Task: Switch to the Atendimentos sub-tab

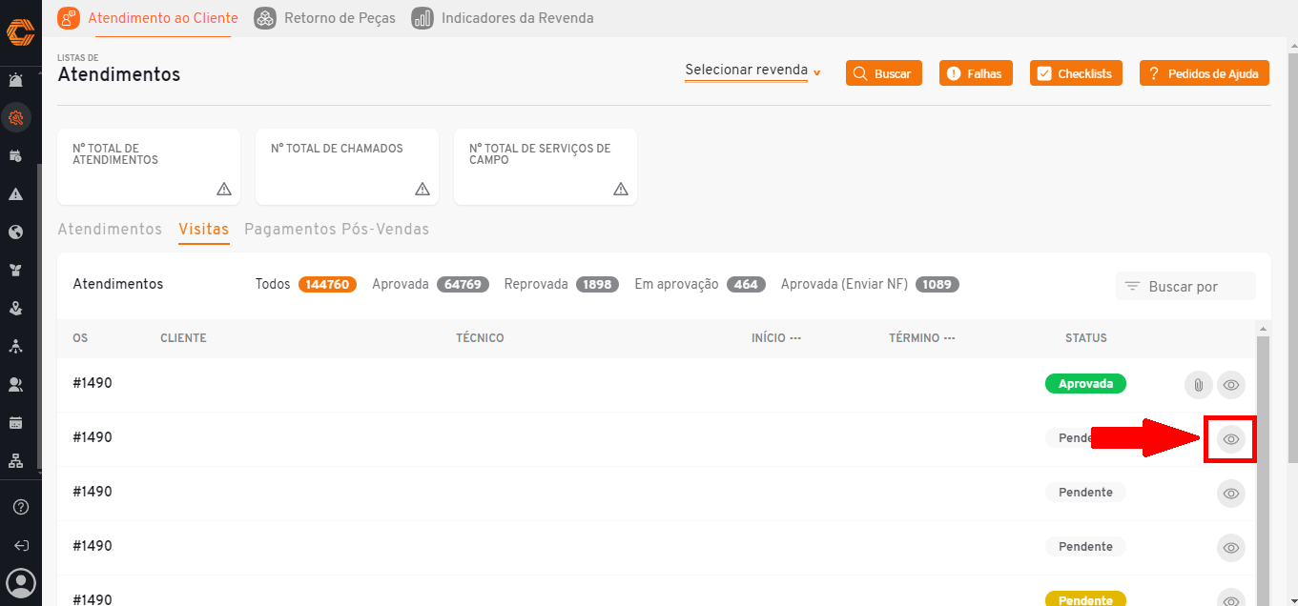Action: pos(110,230)
